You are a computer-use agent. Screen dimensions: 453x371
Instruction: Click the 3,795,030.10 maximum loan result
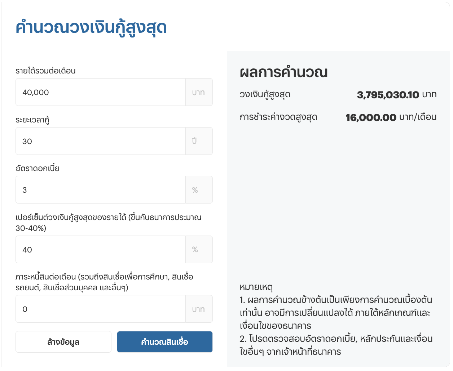[x=388, y=95]
